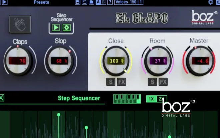The height and width of the screenshot is (138, 220).
Task: Open the settings gear in the top bar
Action: (211, 2)
